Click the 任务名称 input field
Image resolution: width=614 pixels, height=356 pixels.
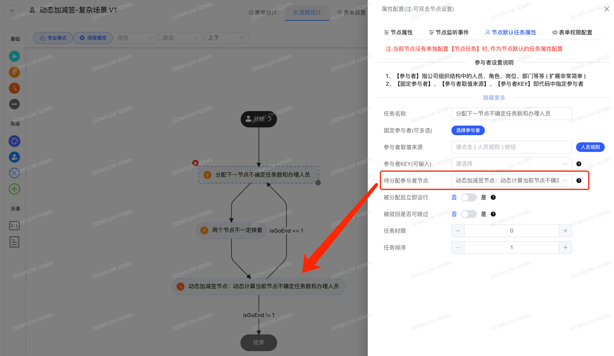[511, 114]
